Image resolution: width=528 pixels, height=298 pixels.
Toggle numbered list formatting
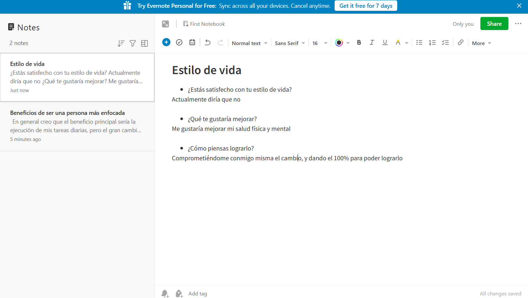(x=432, y=42)
